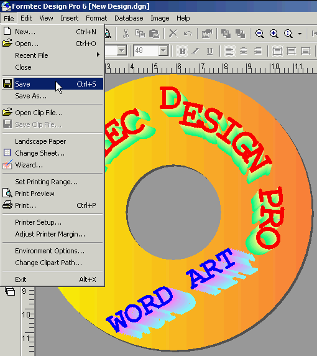Toggle Bold formatting button
Image resolution: width=317 pixels, height=356 pixels.
182,51
